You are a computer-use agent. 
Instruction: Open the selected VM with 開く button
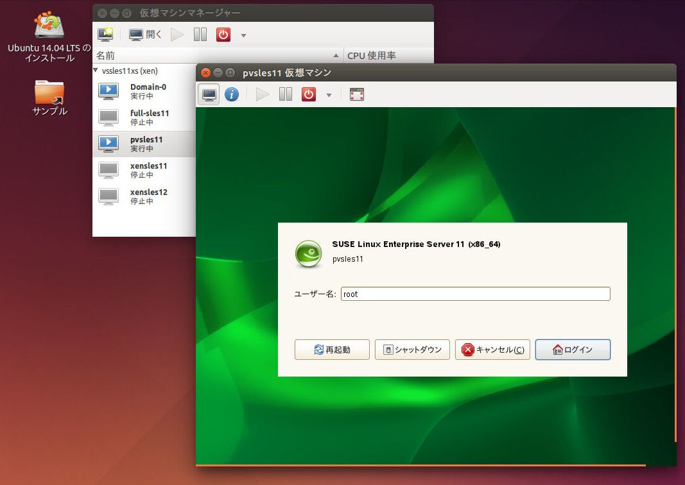click(x=146, y=35)
